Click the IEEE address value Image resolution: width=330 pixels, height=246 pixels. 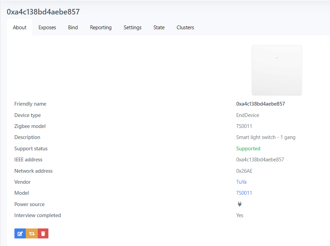tap(260, 160)
